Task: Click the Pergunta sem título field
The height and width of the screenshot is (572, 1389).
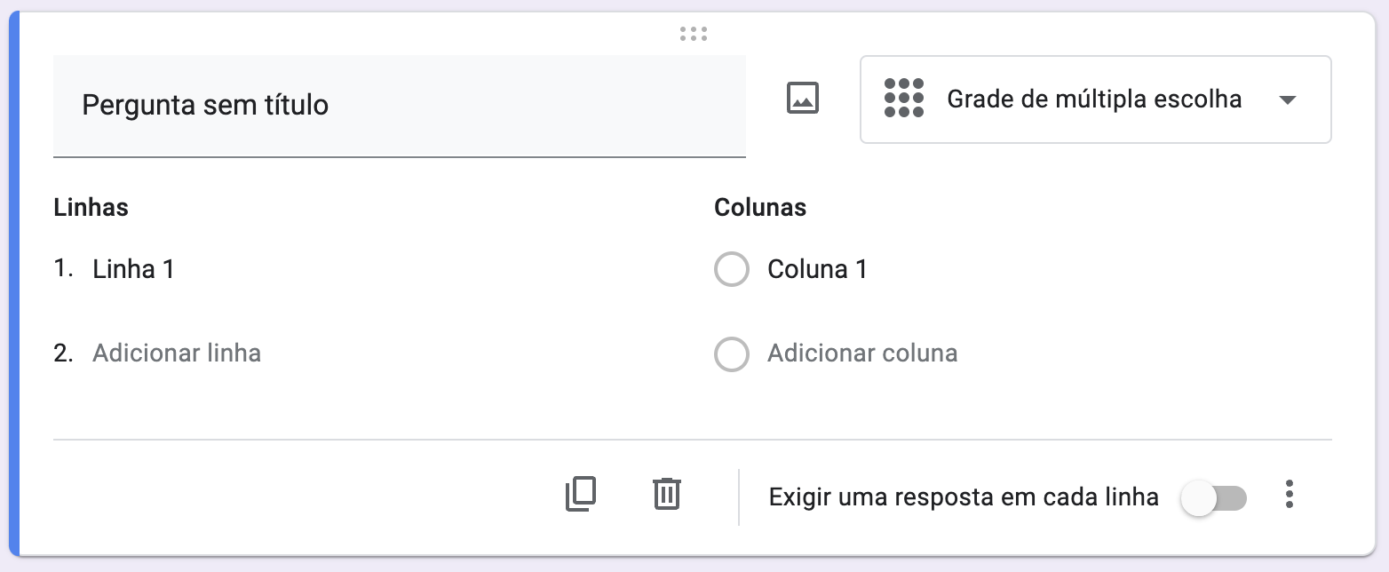Action: coord(399,106)
